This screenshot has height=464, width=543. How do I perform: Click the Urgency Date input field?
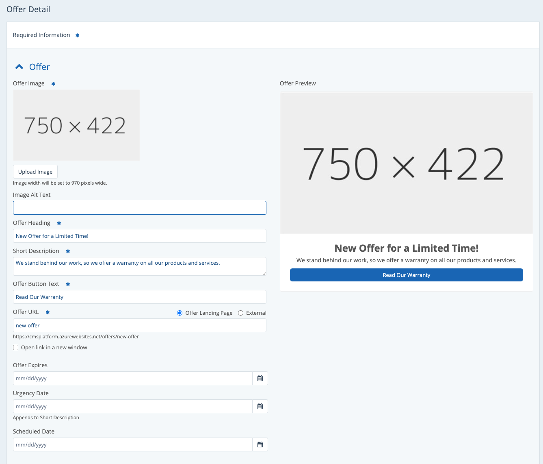click(132, 406)
